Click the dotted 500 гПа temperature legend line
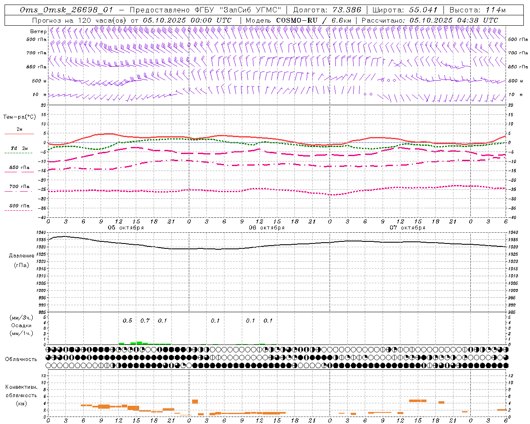This screenshot has height=424, width=530. point(18,210)
